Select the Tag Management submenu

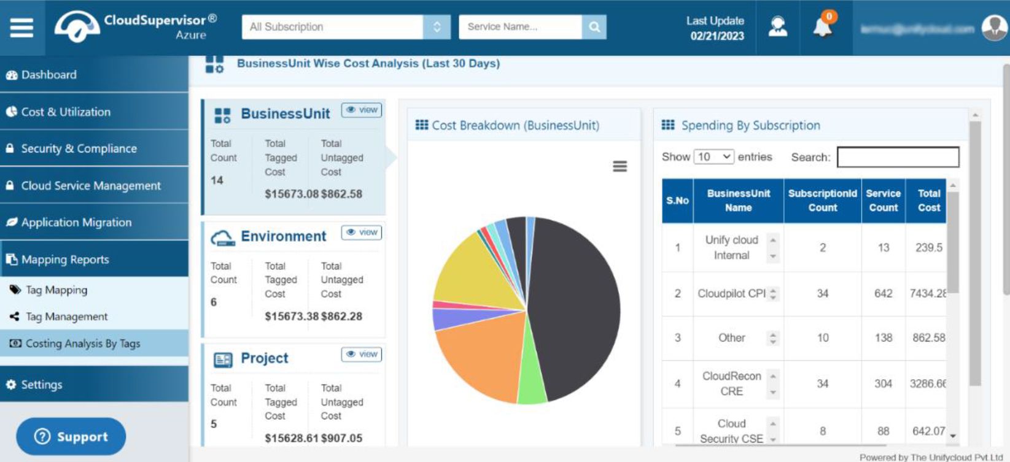[x=95, y=317]
